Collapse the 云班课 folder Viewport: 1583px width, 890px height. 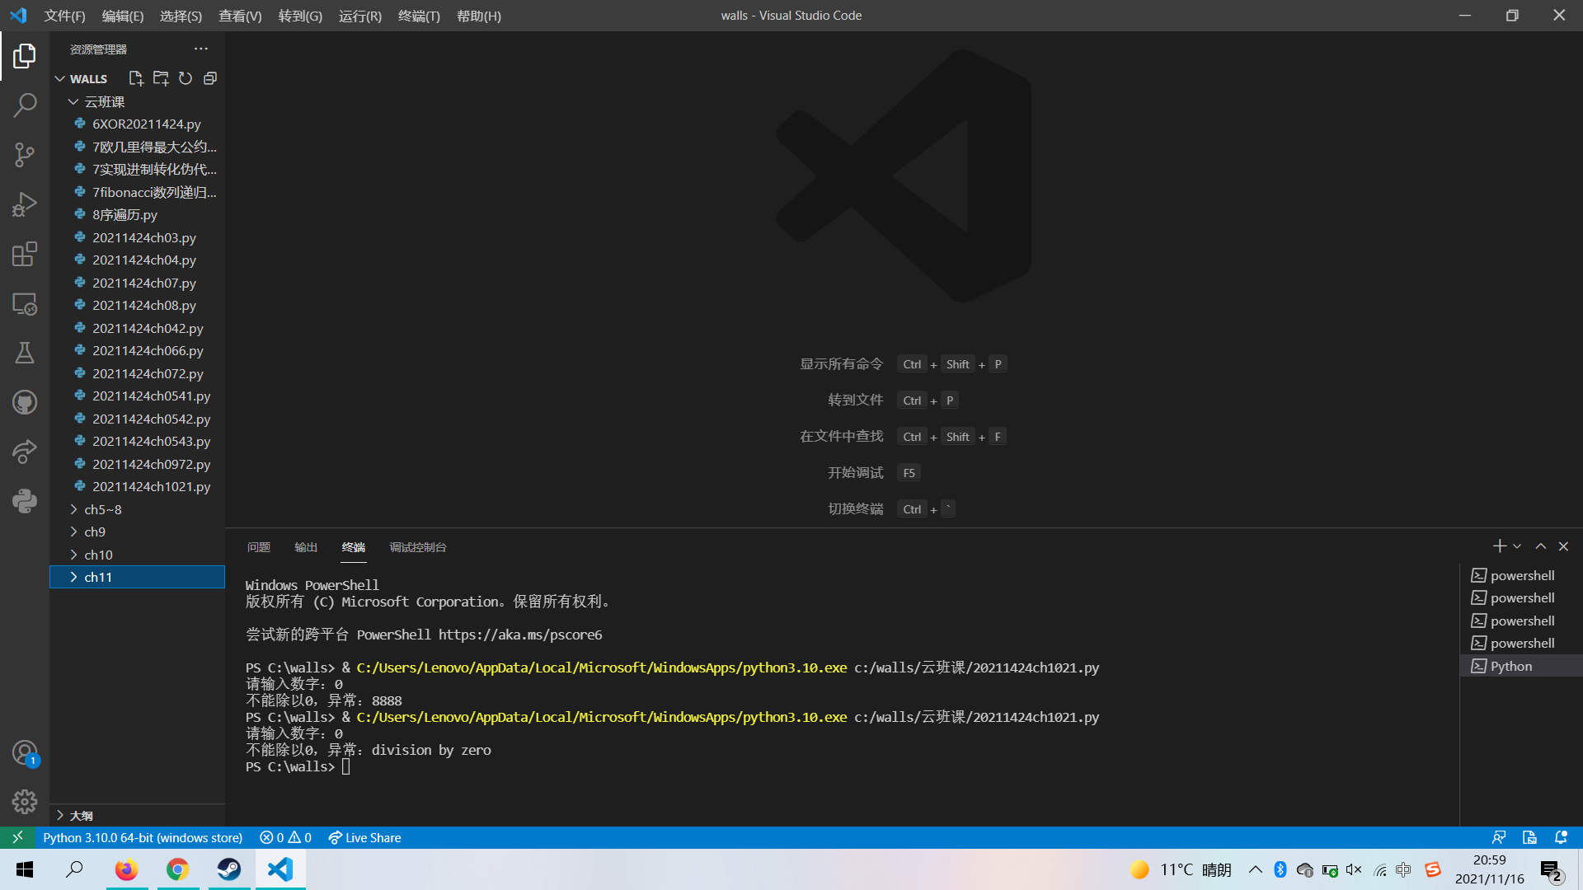pyautogui.click(x=104, y=101)
